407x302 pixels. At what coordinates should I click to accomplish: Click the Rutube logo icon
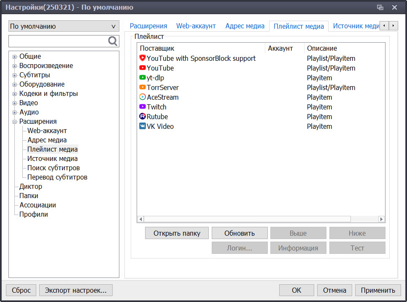[143, 116]
